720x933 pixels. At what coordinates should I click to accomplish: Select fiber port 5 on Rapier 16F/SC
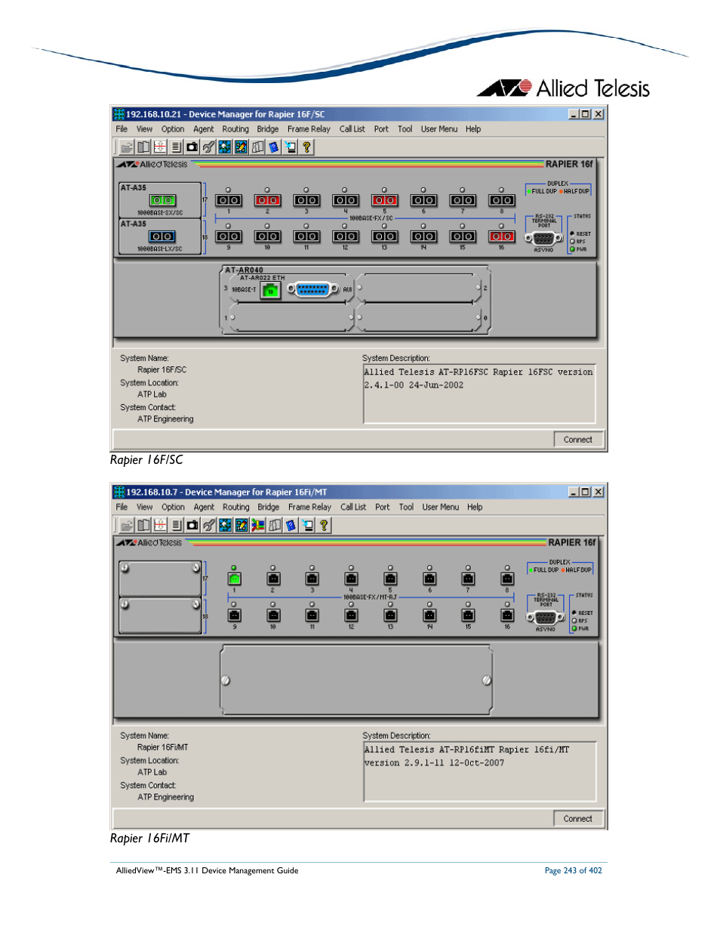point(384,200)
